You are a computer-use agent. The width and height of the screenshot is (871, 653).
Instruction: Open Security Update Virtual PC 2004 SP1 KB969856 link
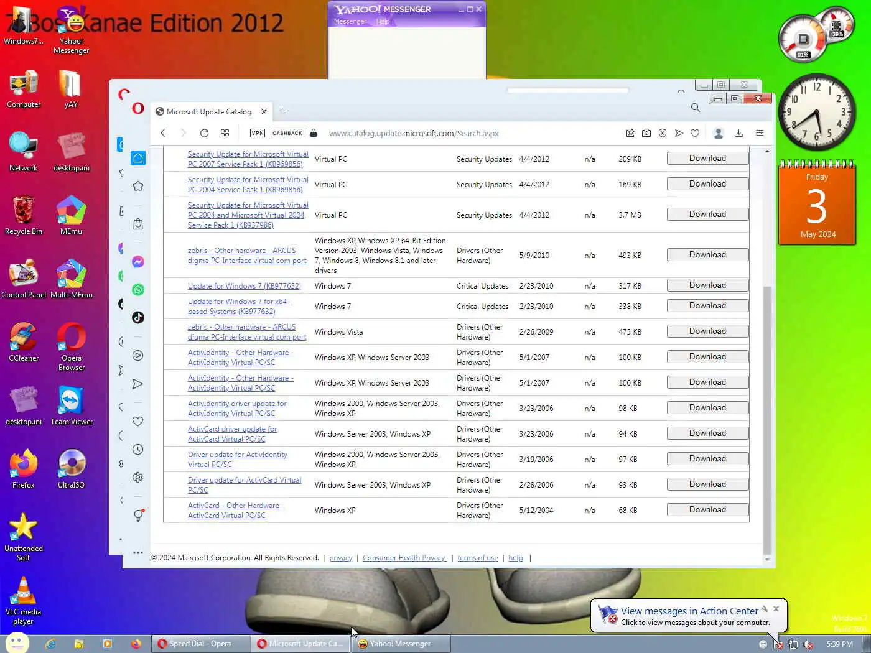pos(248,185)
